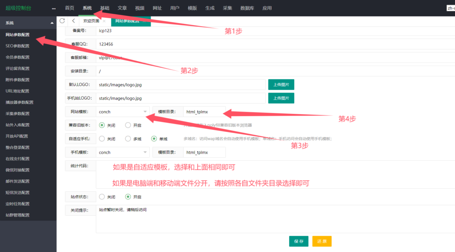This screenshot has height=252, width=455.
Task: Click the 手机站LOGO path field
Action: tap(181, 98)
